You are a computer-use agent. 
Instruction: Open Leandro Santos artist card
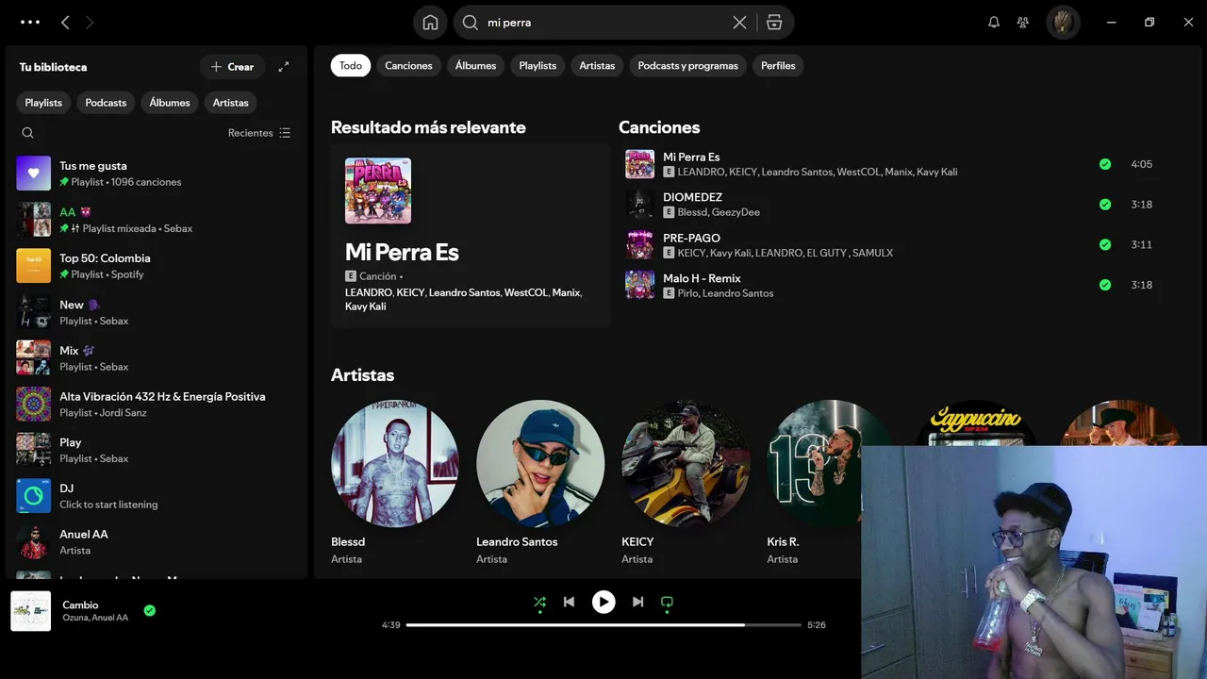[x=540, y=483]
